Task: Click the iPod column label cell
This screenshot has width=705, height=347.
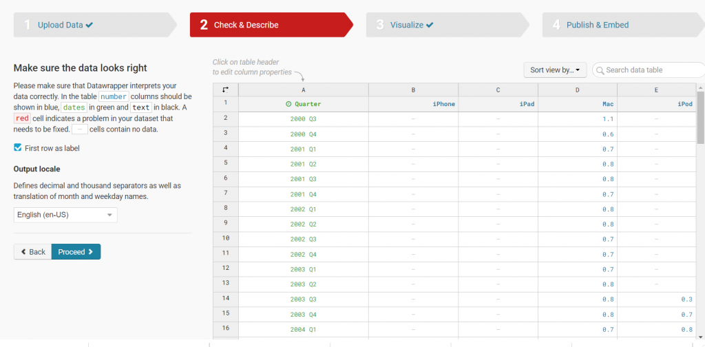Action: [x=656, y=104]
